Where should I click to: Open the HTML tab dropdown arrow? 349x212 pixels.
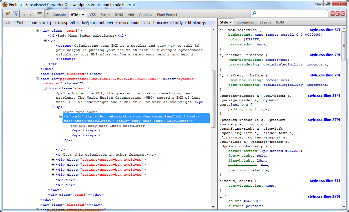click(83, 15)
